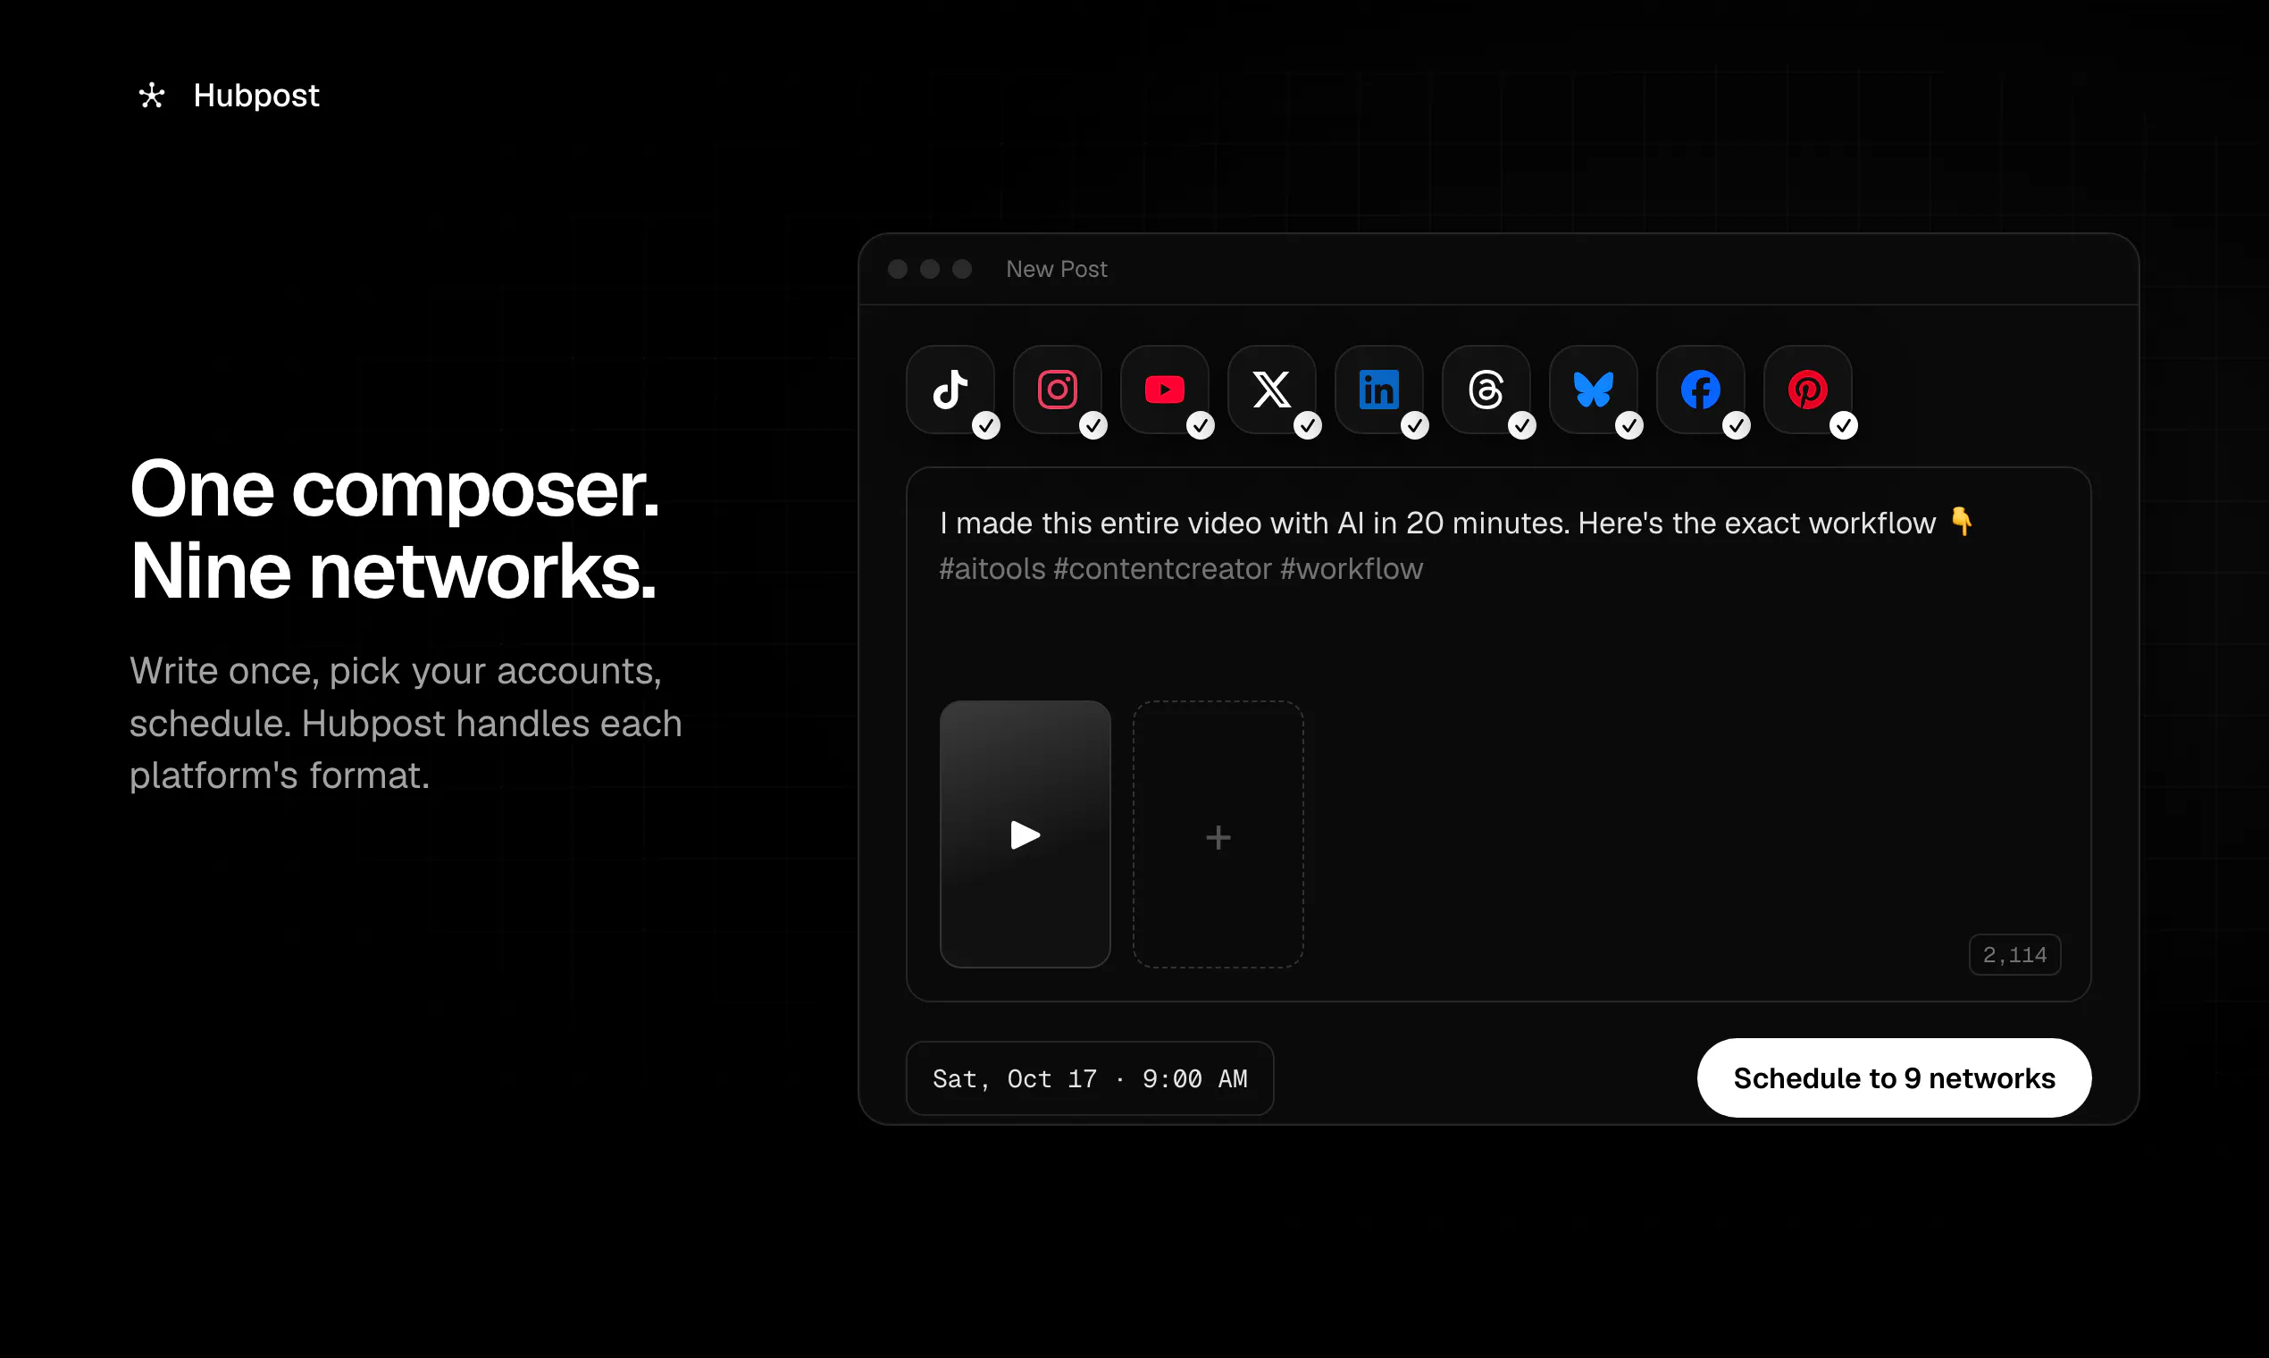This screenshot has height=1358, width=2269.
Task: Uncheck the X checkmark badge
Action: coord(1308,425)
